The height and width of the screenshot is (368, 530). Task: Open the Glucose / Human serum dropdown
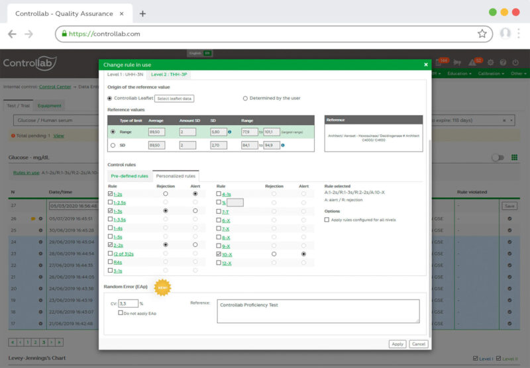coord(56,120)
